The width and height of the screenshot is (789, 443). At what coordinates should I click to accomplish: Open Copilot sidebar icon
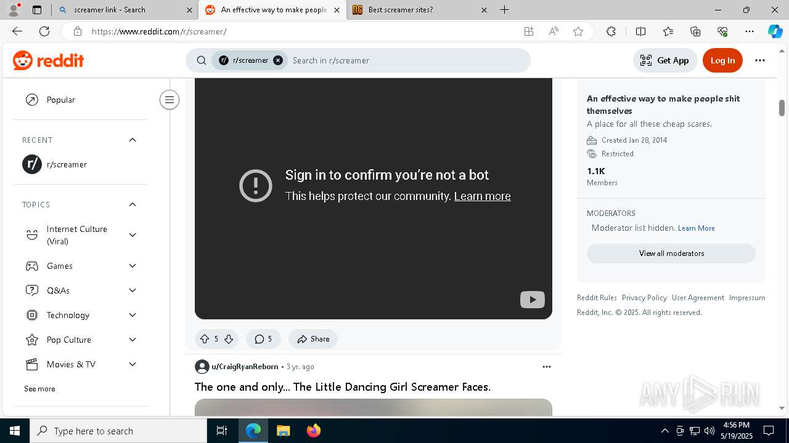[775, 31]
